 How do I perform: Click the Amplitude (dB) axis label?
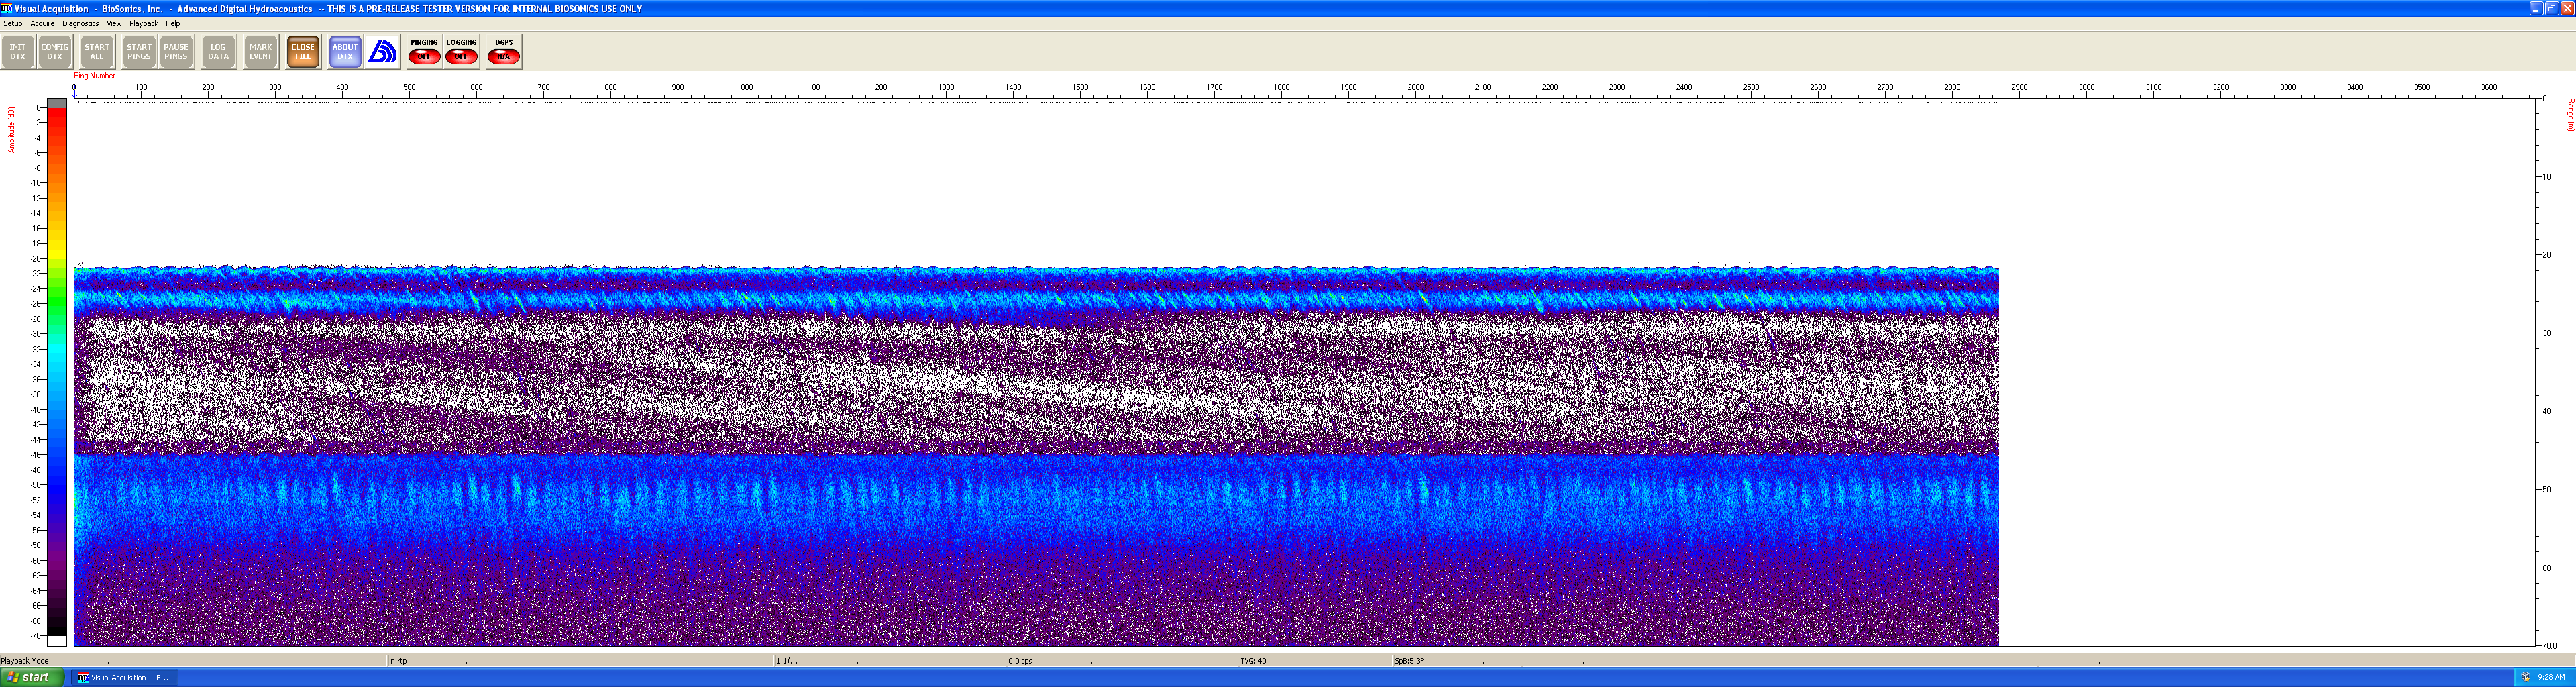coord(12,130)
